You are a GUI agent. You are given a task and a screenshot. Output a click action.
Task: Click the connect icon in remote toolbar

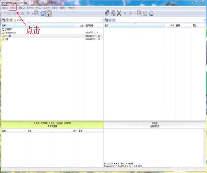107,13
